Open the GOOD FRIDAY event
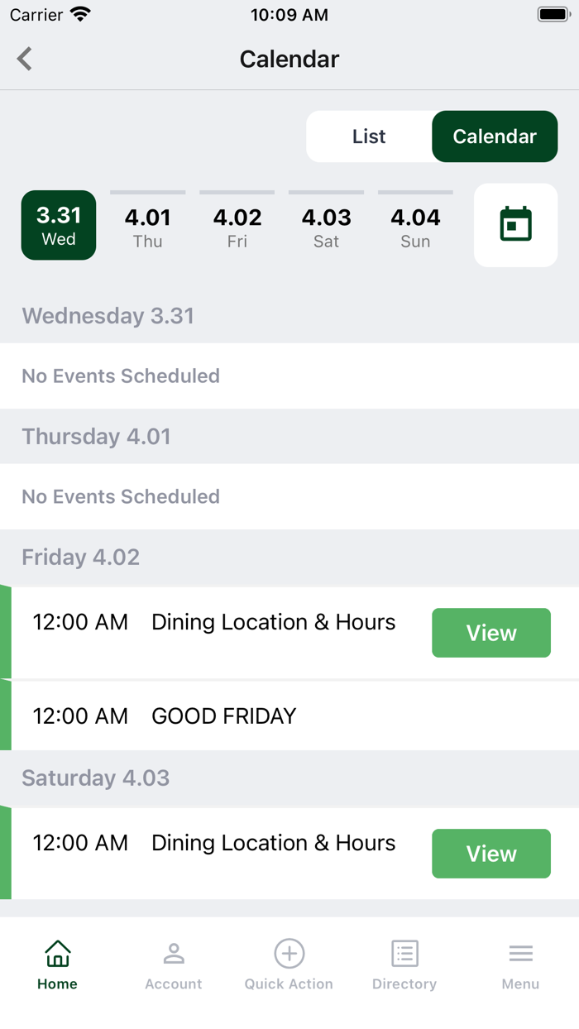 coord(223,716)
